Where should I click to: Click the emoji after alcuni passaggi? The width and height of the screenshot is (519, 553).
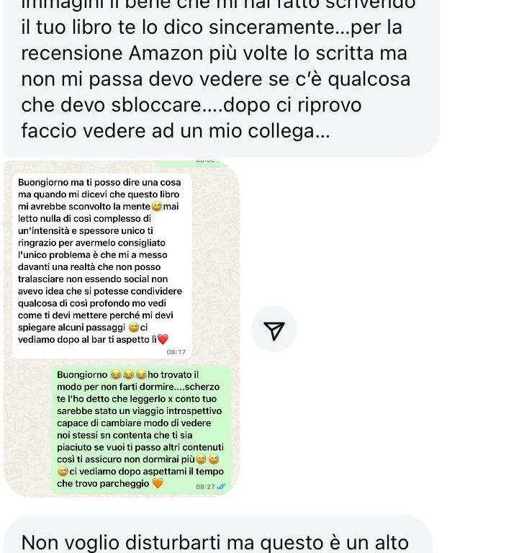[134, 328]
